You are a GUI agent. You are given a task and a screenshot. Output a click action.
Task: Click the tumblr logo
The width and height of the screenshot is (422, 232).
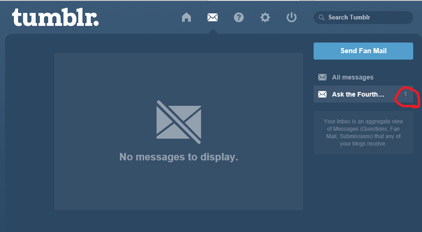(55, 18)
